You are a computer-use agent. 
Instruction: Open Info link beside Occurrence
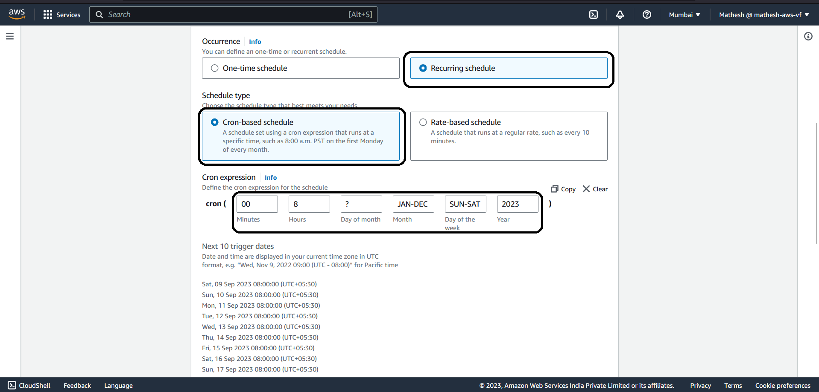255,41
